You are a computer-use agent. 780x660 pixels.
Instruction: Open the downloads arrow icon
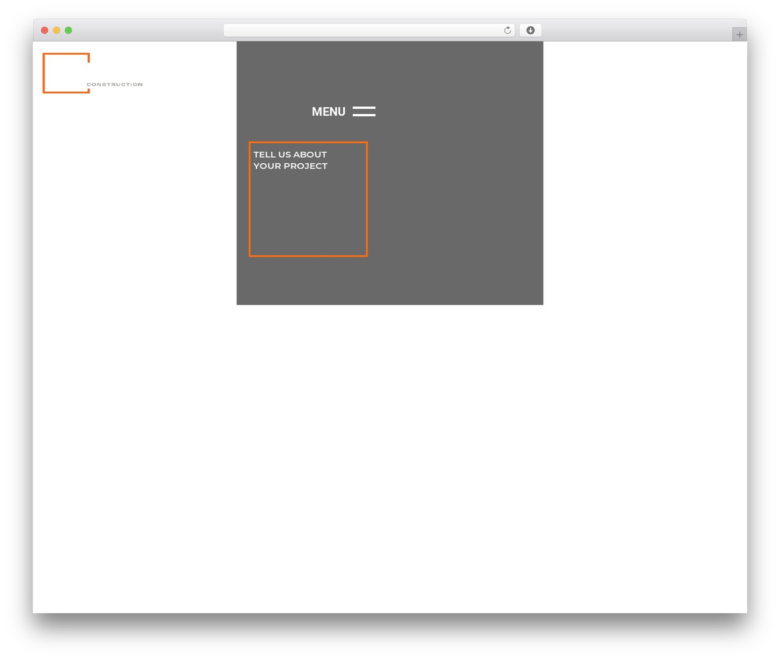pos(530,30)
